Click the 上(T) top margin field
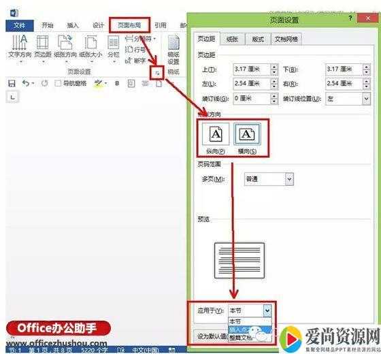381x354 pixels. [x=252, y=69]
